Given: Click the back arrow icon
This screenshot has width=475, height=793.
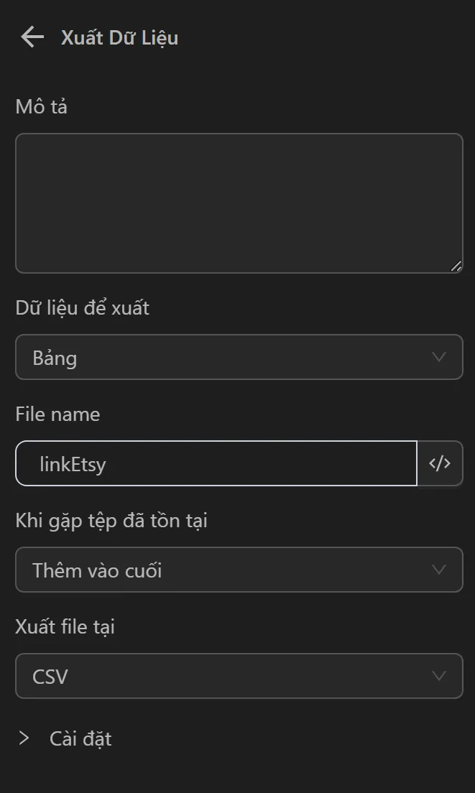Looking at the screenshot, I should [x=32, y=37].
